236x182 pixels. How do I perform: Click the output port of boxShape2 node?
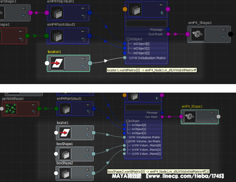coord(93,173)
